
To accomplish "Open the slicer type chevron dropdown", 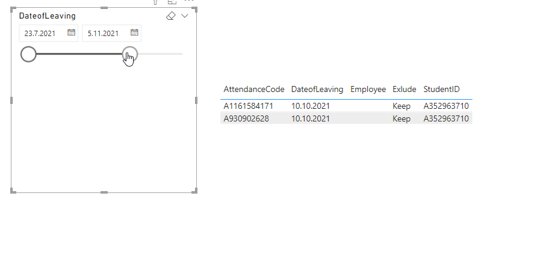I will pos(185,16).
